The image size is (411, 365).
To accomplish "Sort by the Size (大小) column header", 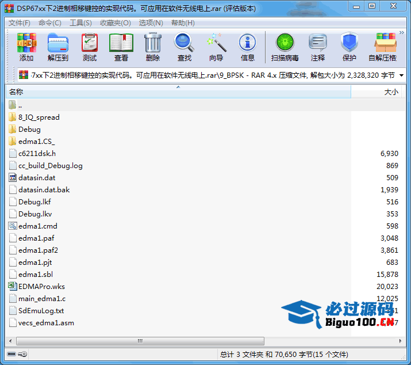I will point(376,92).
